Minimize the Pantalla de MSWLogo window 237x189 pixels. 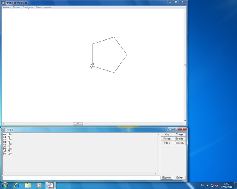coord(171,2)
